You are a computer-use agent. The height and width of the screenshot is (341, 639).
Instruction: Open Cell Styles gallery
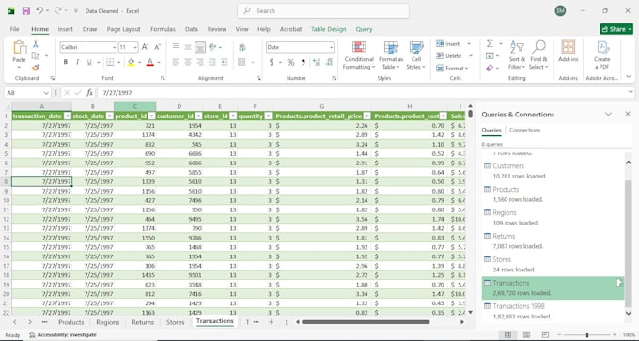point(415,55)
